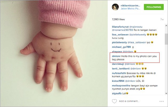Open @noname230793 mention link
Viewport: 168px width, 107px height.
coord(122,30)
